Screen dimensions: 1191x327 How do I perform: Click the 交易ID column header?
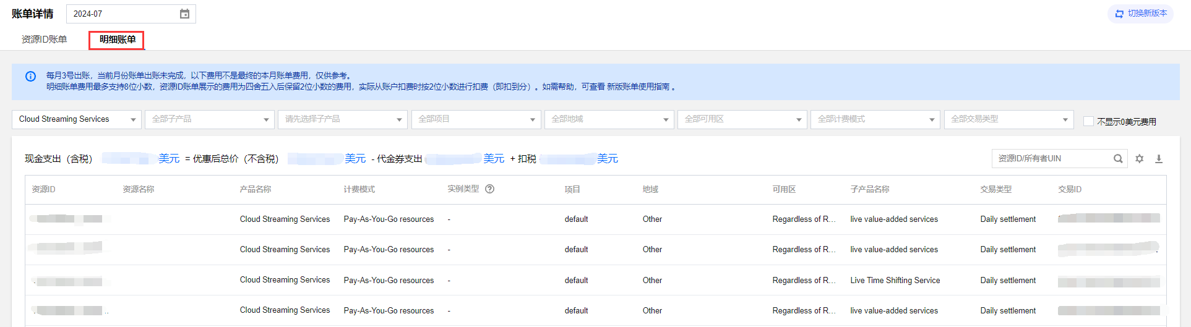(1070, 189)
